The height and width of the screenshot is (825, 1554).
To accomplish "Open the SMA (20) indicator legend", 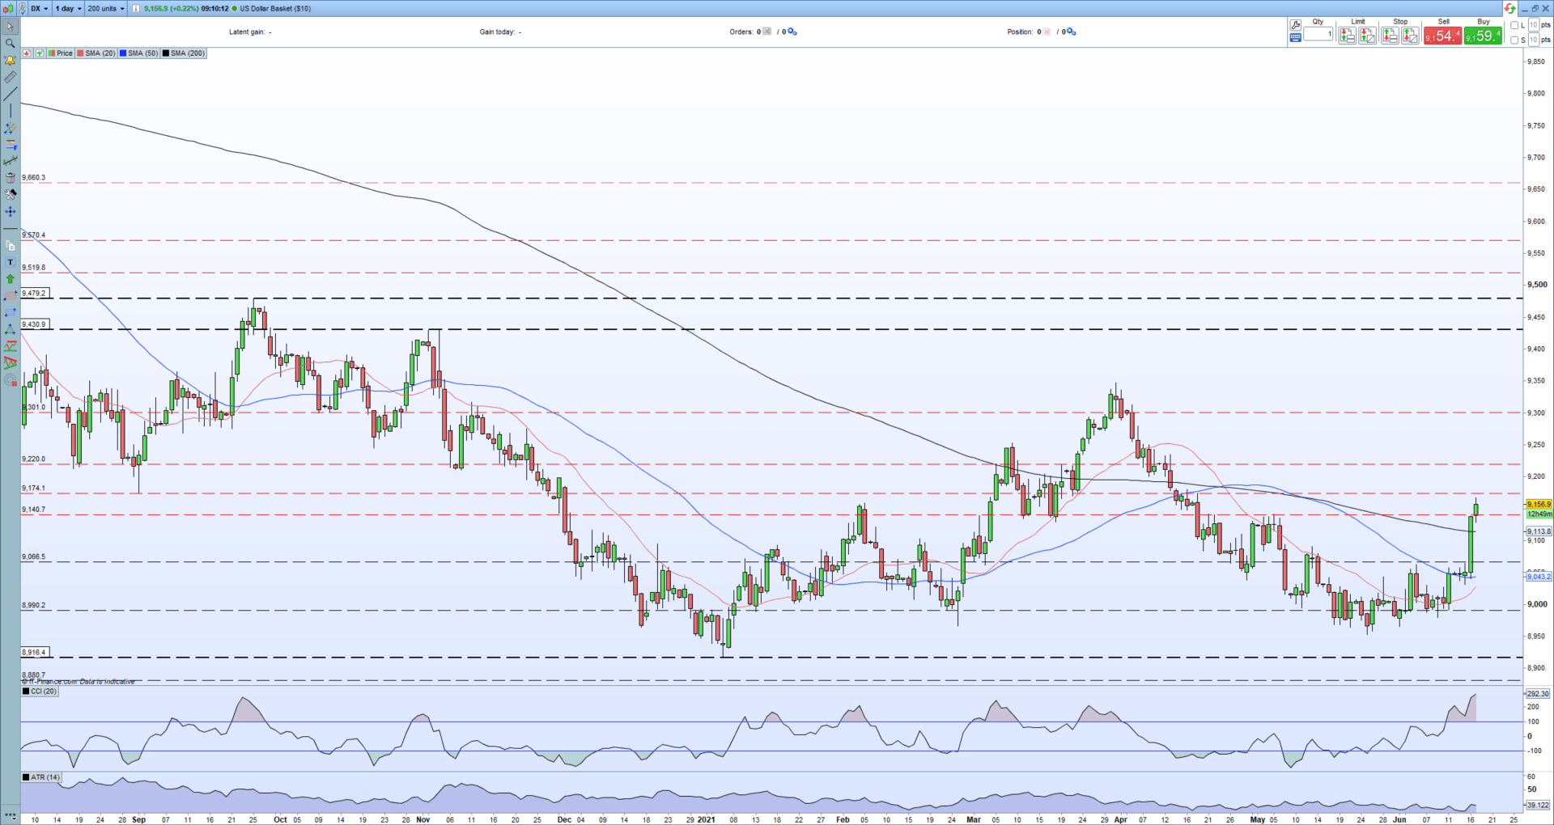I will point(96,53).
